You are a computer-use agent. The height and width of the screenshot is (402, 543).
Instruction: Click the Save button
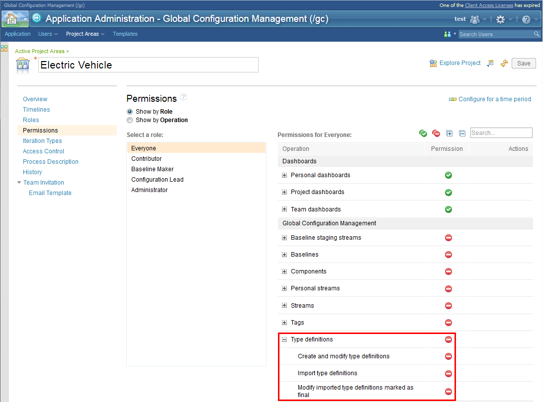click(524, 64)
